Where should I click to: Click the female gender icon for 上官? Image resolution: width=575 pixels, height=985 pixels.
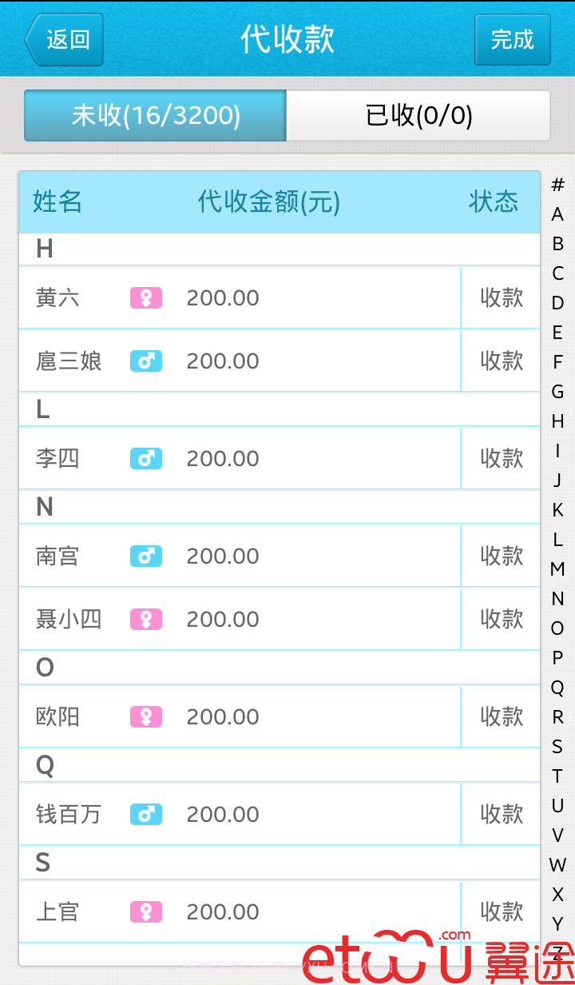pyautogui.click(x=145, y=911)
